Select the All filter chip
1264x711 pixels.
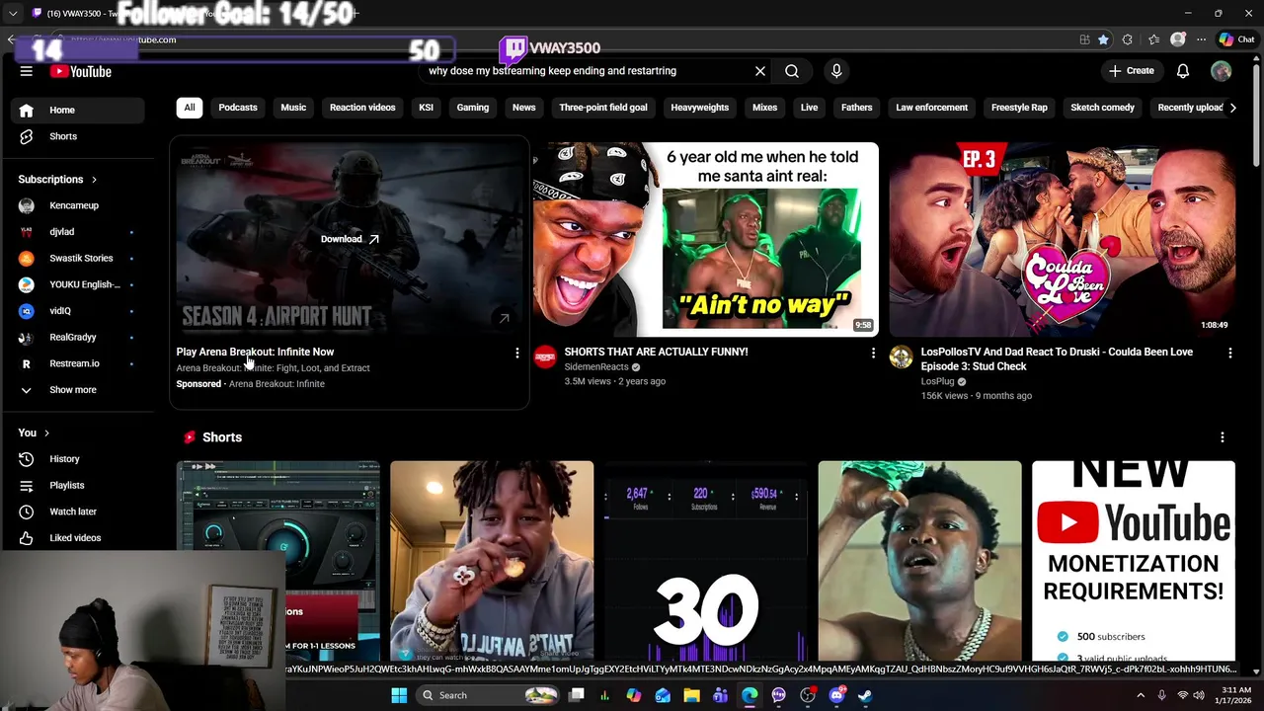tap(189, 108)
